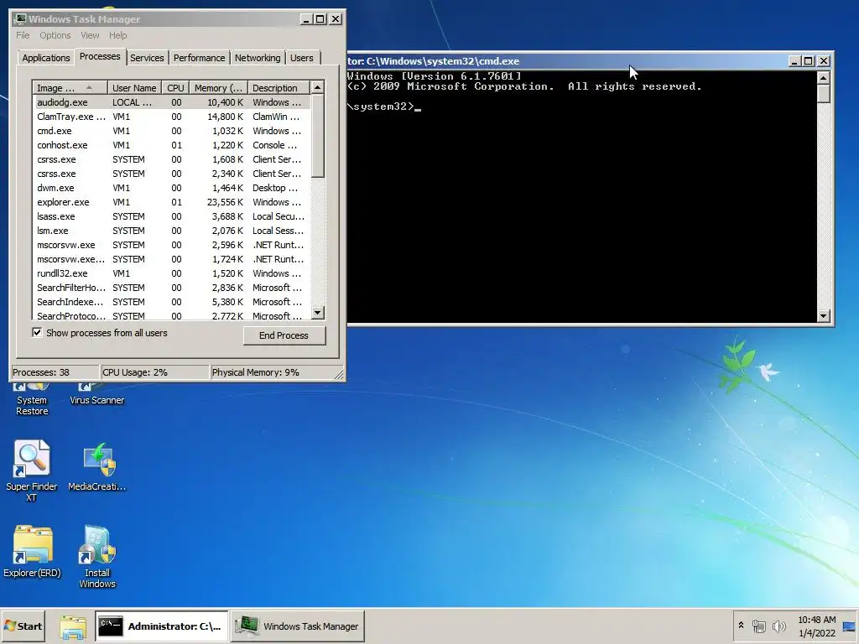The height and width of the screenshot is (644, 859).
Task: Click the taskbar clock showing 10:48 AM
Action: tap(816, 626)
